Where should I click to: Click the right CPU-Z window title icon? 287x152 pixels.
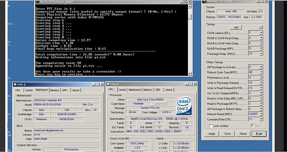(x=108, y=84)
